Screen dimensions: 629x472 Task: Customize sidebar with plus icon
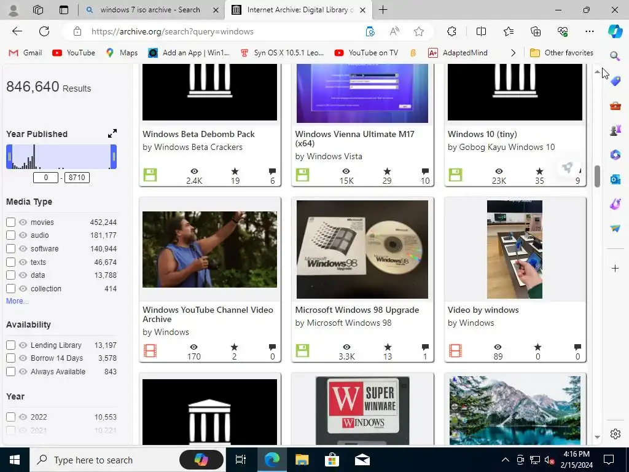point(615,268)
